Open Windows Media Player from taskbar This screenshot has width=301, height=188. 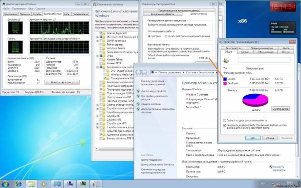[x=44, y=184]
